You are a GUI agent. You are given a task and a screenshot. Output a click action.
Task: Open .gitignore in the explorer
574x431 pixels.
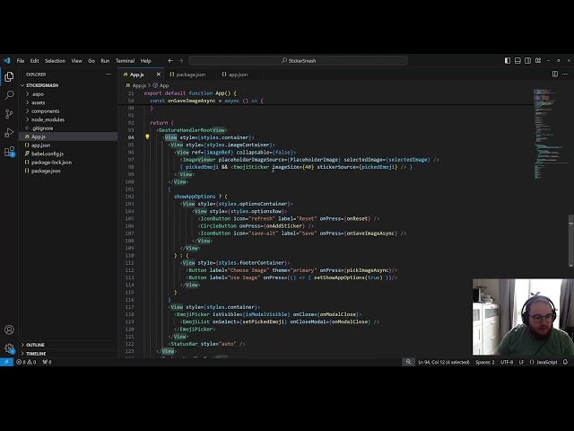(x=42, y=128)
